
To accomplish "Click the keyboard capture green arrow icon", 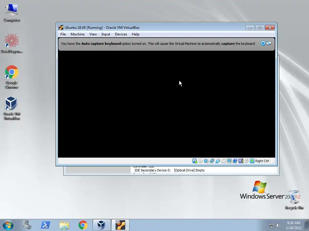I will [x=252, y=161].
